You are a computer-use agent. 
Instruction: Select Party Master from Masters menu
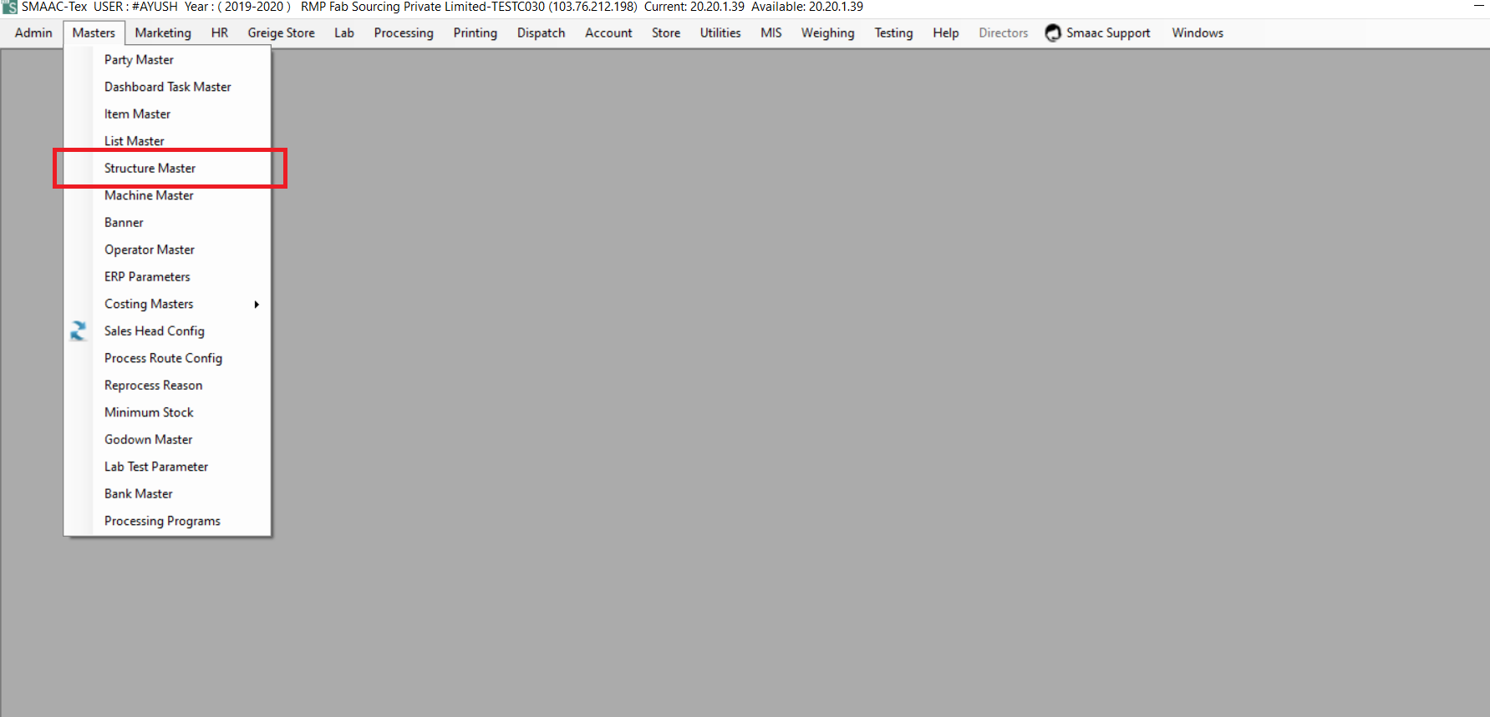pyautogui.click(x=167, y=60)
